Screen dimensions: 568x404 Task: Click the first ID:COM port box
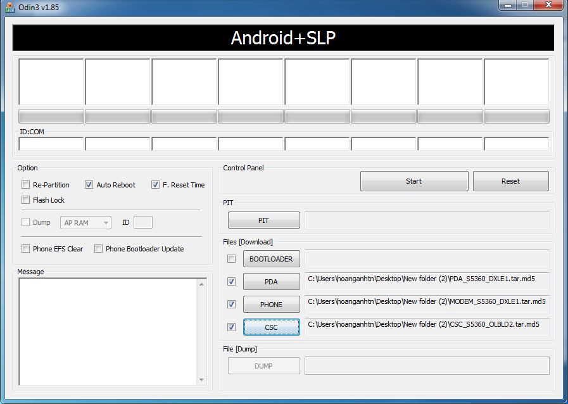[51, 144]
